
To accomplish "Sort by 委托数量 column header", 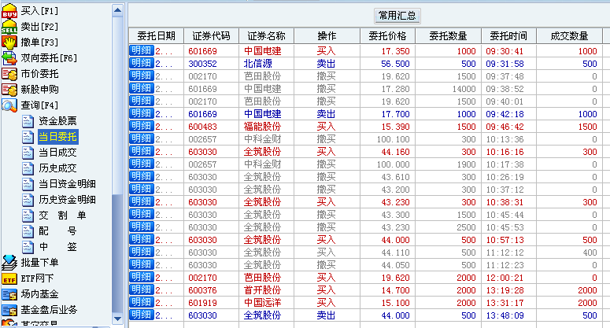I will (448, 36).
